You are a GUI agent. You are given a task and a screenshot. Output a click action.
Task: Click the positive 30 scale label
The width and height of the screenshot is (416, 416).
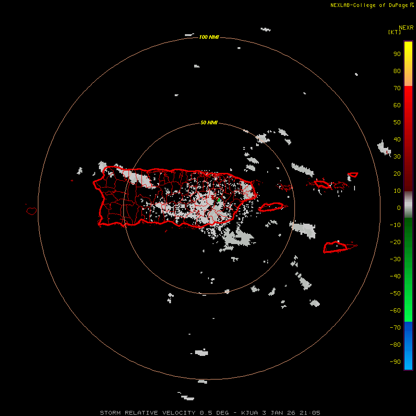[x=397, y=157]
